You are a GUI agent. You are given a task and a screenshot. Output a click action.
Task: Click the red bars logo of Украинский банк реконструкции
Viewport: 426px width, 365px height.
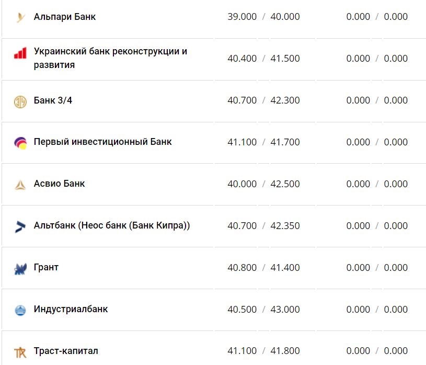click(20, 53)
